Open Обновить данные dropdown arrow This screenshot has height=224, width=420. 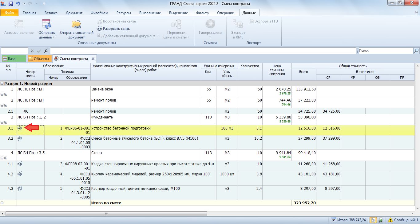(53, 37)
